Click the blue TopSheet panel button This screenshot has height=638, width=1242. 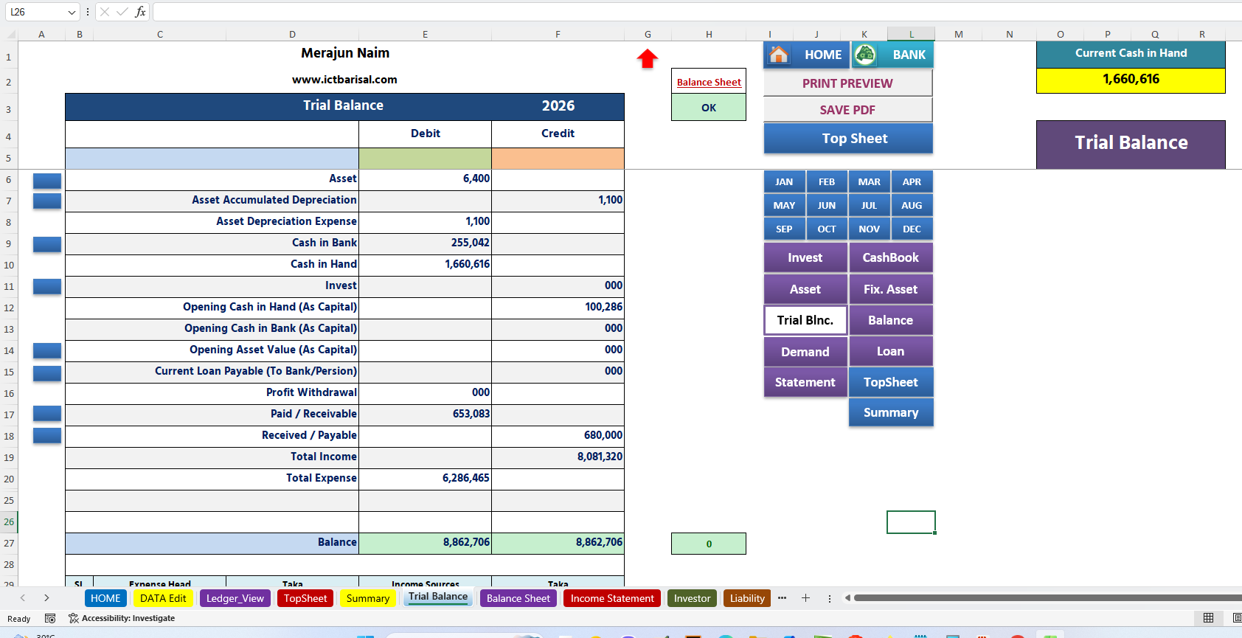[x=891, y=383]
